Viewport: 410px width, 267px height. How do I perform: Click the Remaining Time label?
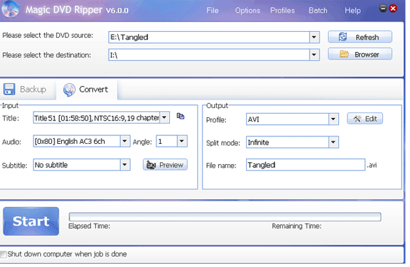pyautogui.click(x=297, y=226)
